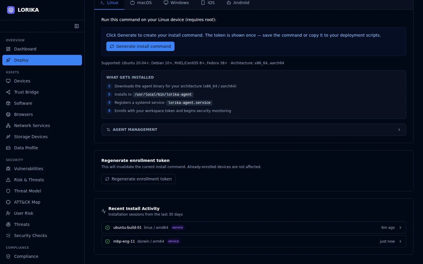The width and height of the screenshot is (423, 264).
Task: Click the Dashboard grid icon
Action: click(x=8, y=49)
